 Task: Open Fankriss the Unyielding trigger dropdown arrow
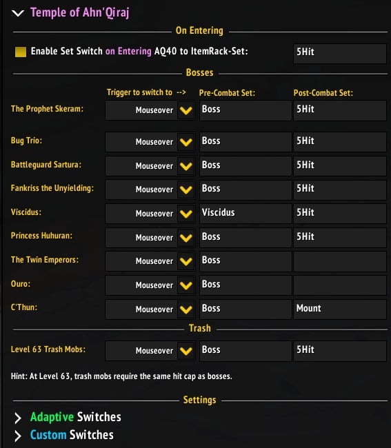coord(186,190)
